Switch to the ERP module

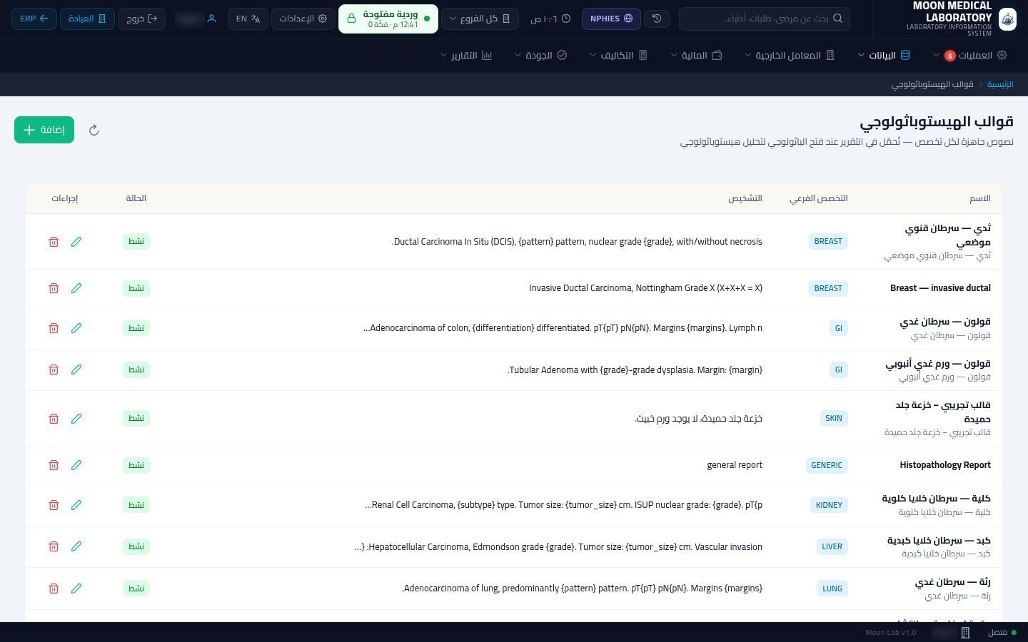[x=34, y=19]
